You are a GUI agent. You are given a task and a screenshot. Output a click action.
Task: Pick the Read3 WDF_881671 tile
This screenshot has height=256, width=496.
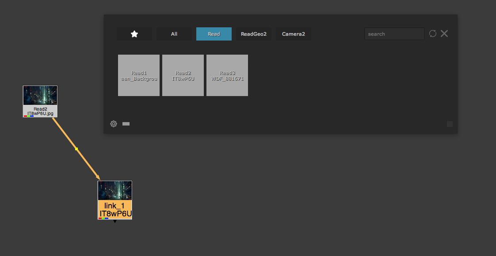pos(227,75)
